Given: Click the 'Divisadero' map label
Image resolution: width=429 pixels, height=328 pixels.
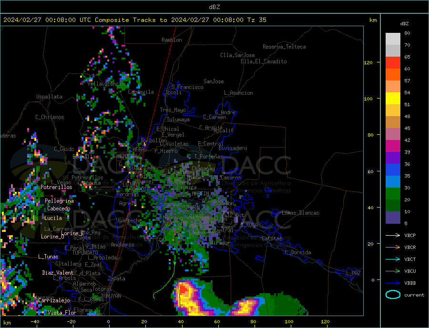Looking at the screenshot, I should pyautogui.click(x=233, y=148).
